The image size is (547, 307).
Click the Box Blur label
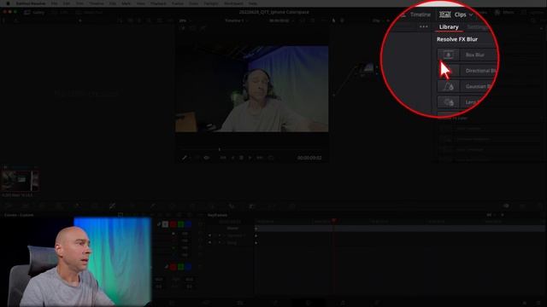pyautogui.click(x=475, y=55)
